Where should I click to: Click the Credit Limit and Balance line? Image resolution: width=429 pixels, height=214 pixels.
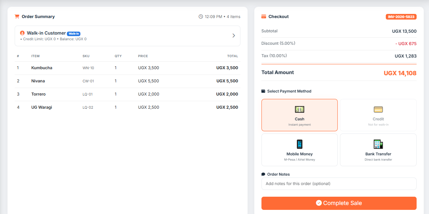pos(53,39)
